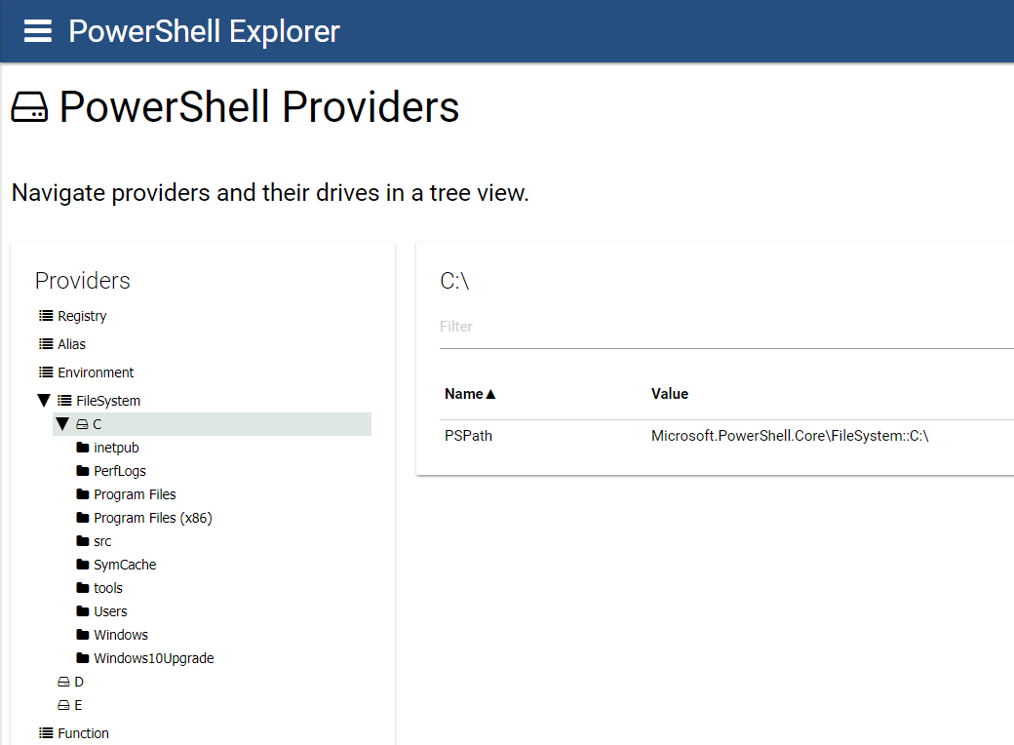Viewport: 1014px width, 745px height.
Task: Click the Program Files (x86) folder icon
Action: point(83,518)
